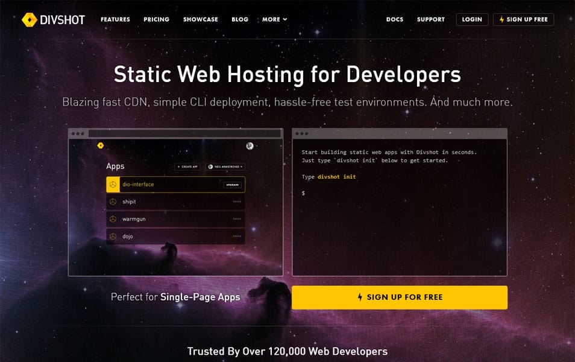Open the Showcase navigation link
575x362 pixels.
[x=200, y=19]
